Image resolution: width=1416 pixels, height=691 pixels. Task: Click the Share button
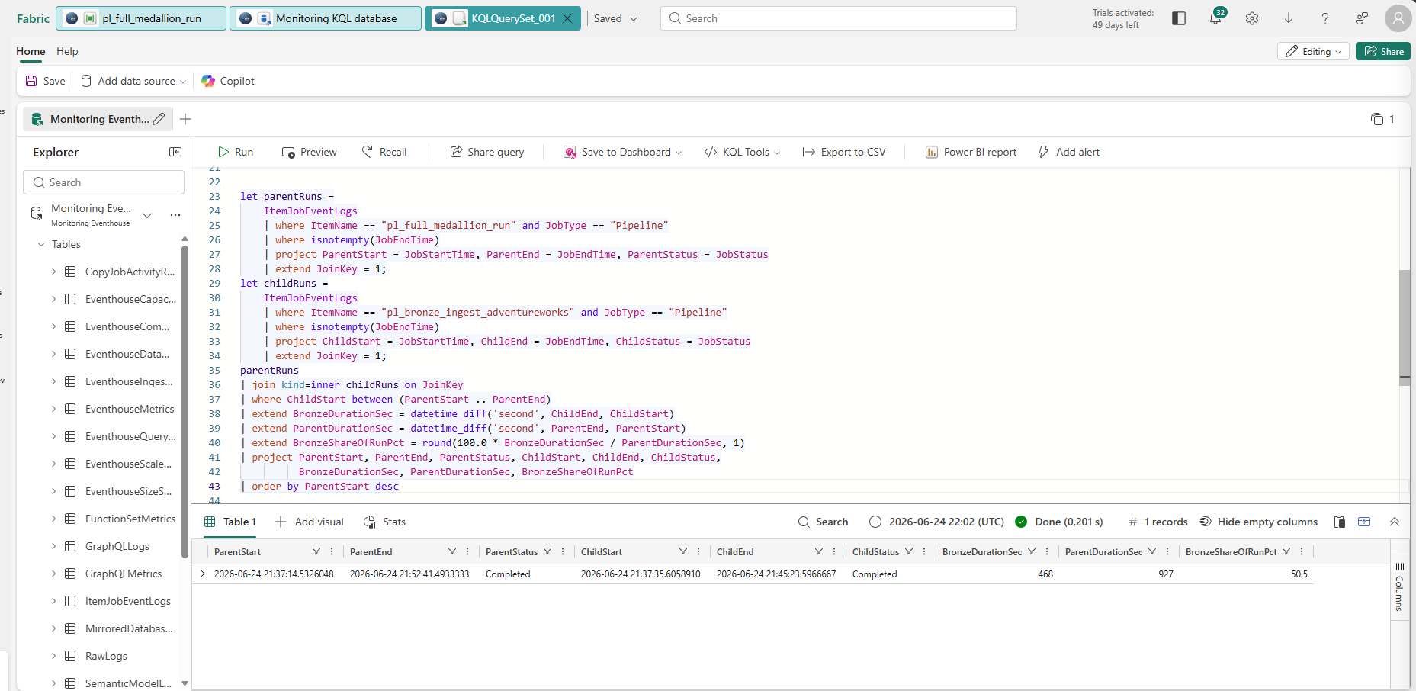pyautogui.click(x=1383, y=51)
